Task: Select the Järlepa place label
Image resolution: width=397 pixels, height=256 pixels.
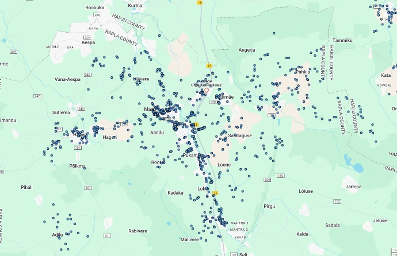Action: click(x=354, y=187)
